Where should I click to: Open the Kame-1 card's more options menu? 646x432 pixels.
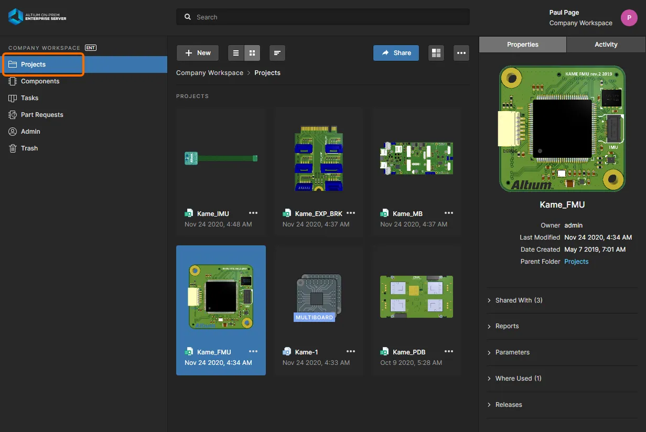[351, 351]
